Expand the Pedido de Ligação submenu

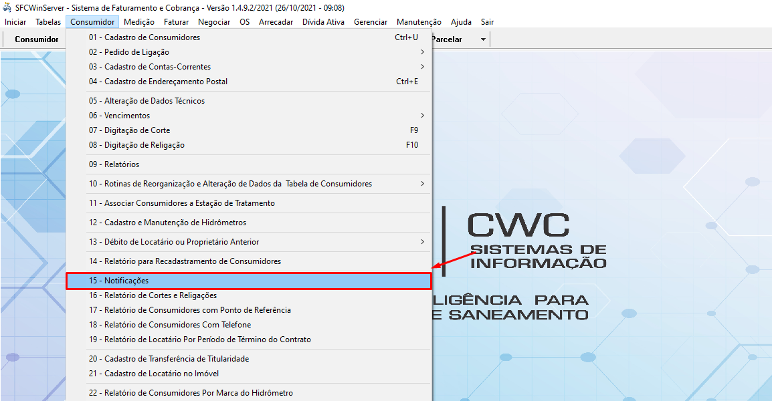[x=422, y=52]
